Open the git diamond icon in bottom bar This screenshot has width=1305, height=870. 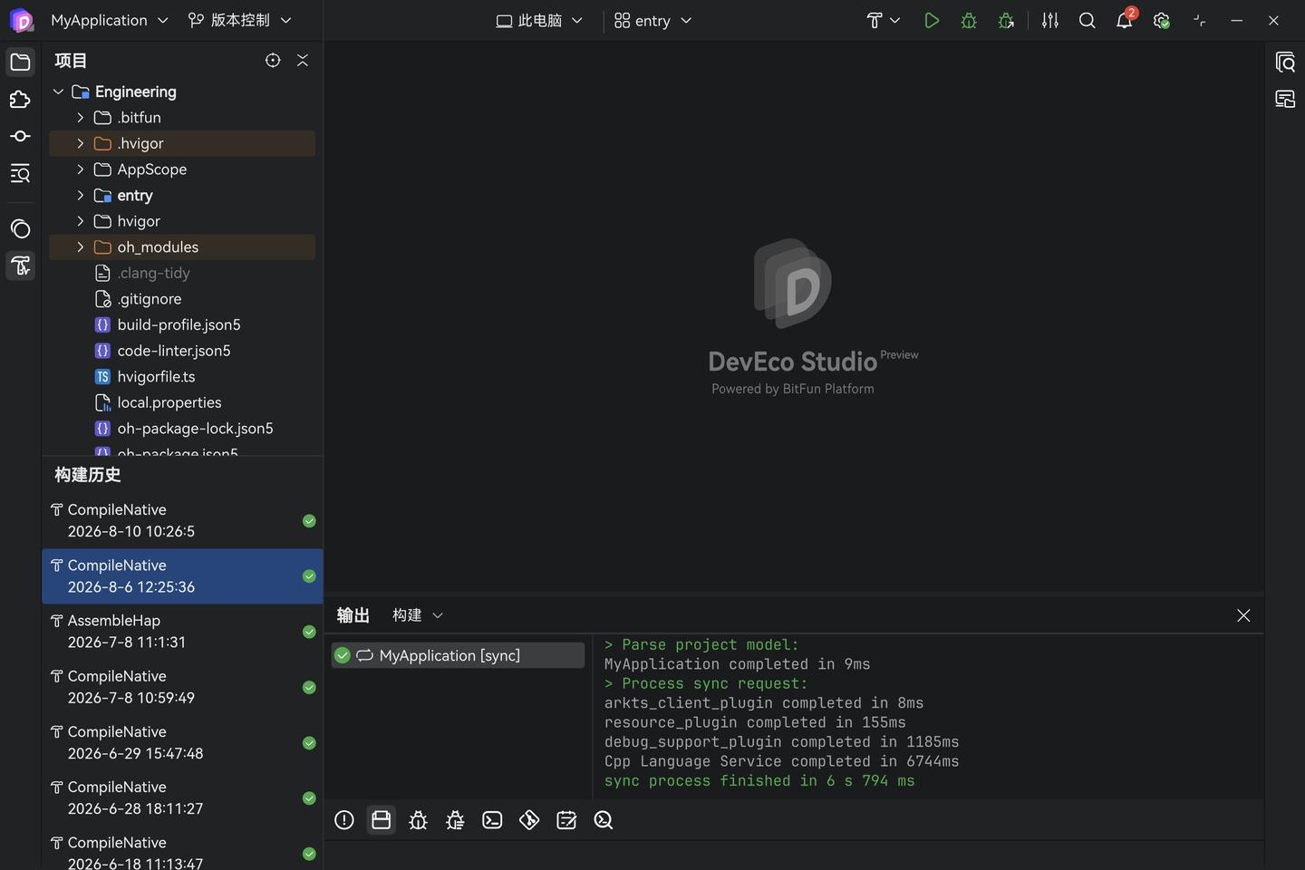point(529,820)
